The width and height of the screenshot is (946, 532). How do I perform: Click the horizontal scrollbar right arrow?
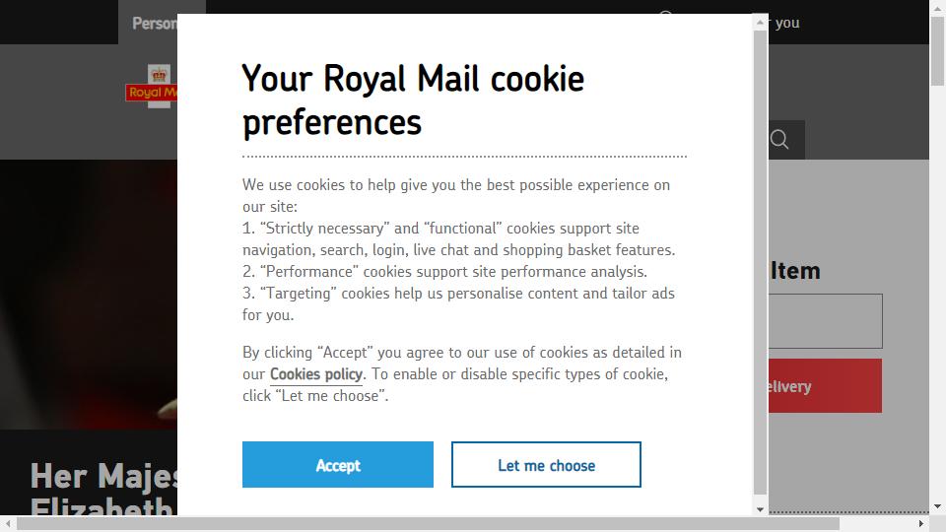pos(921,523)
